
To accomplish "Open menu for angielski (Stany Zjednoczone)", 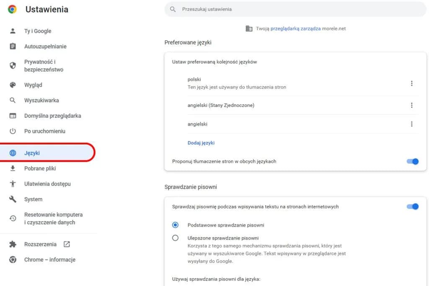I will click(412, 105).
